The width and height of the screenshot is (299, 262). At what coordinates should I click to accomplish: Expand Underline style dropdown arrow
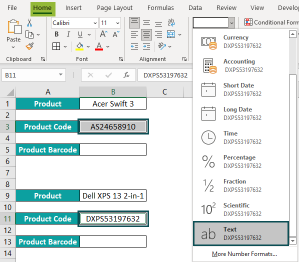(x=89, y=34)
